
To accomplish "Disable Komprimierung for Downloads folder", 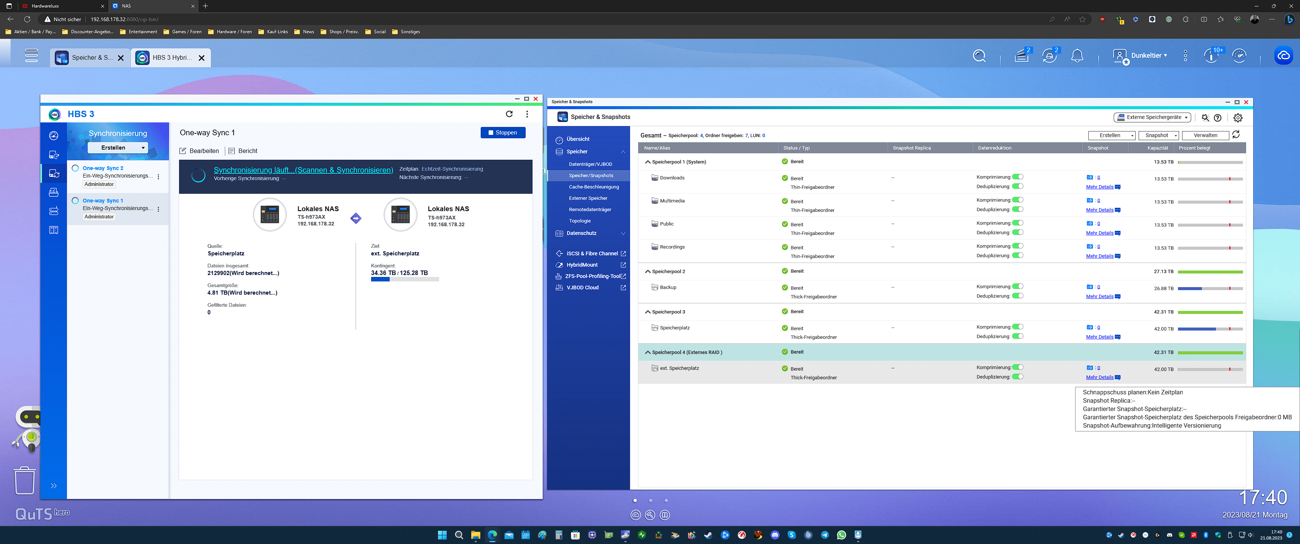I will click(1018, 177).
